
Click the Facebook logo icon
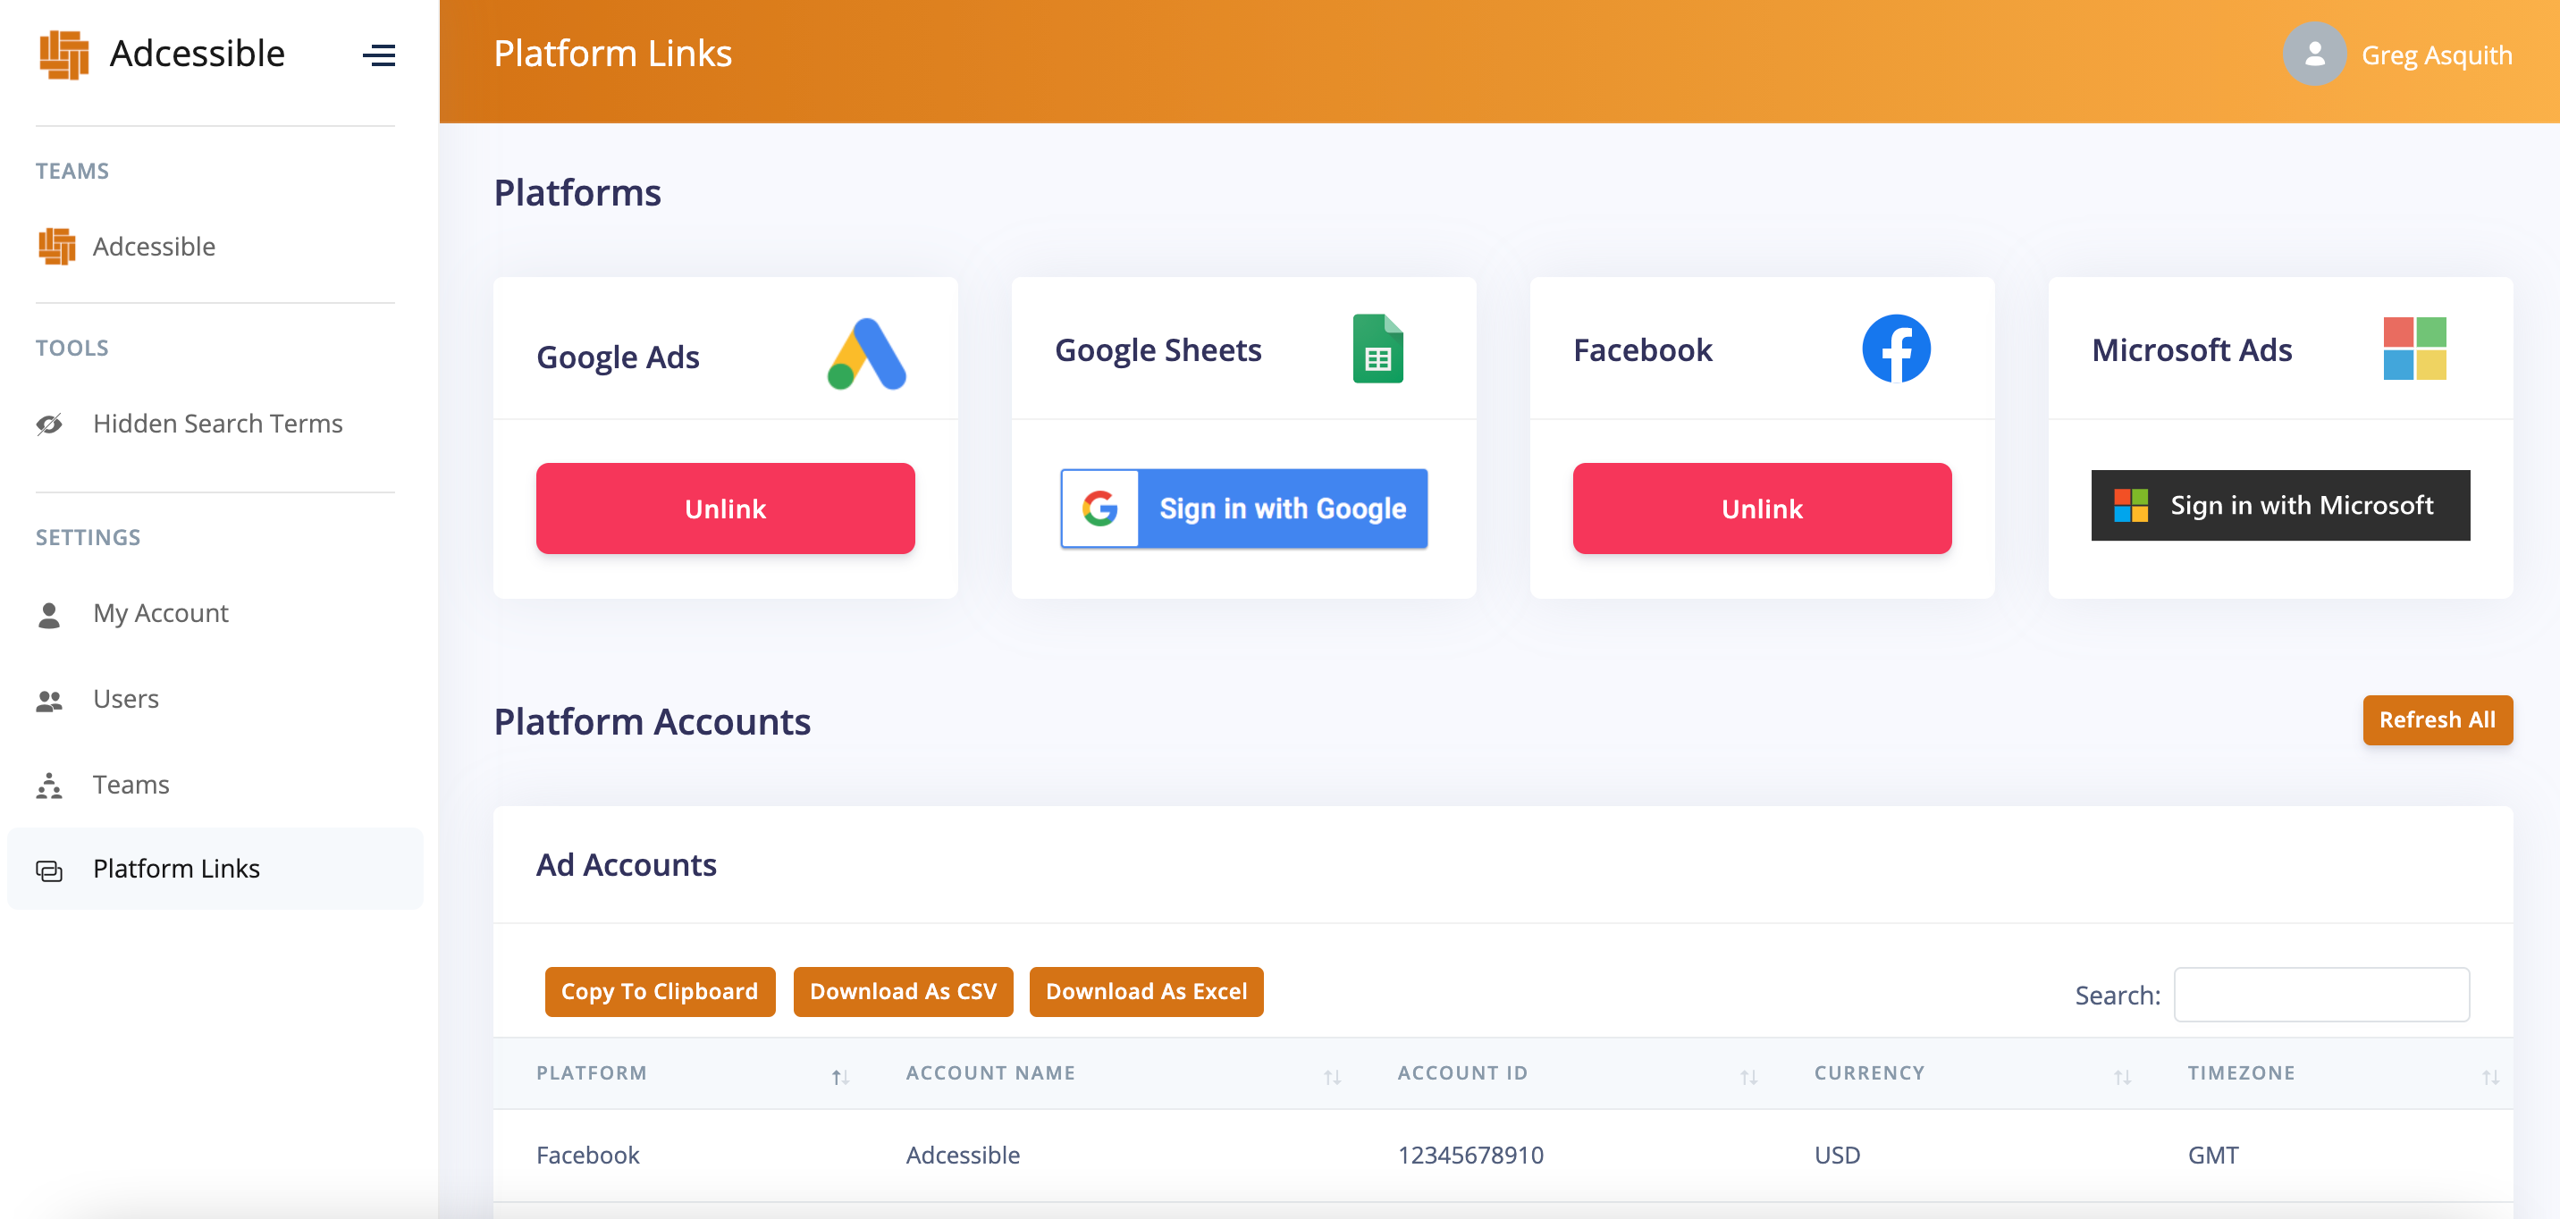[x=1895, y=349]
